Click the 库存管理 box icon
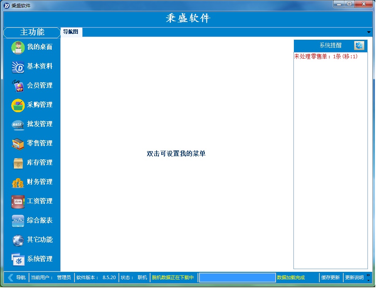Screen dimensions: 376x288 tap(18, 163)
